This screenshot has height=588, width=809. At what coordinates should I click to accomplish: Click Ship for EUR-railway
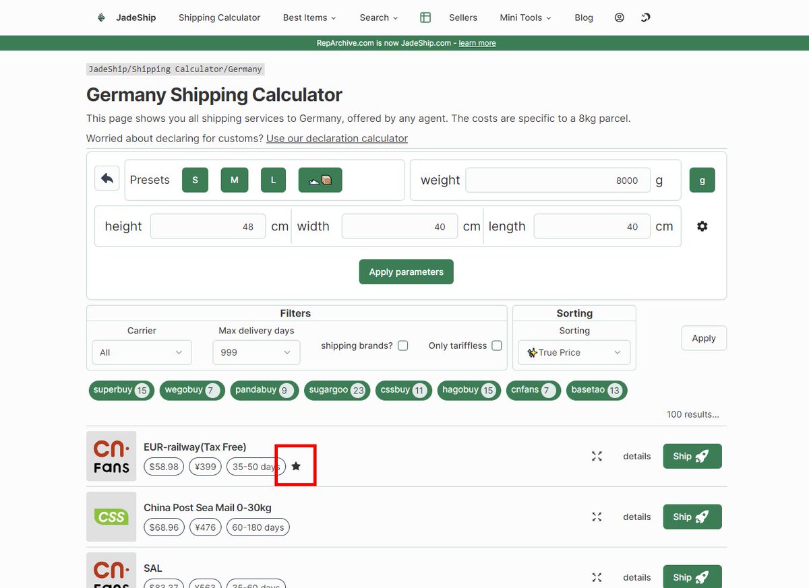pyautogui.click(x=692, y=456)
